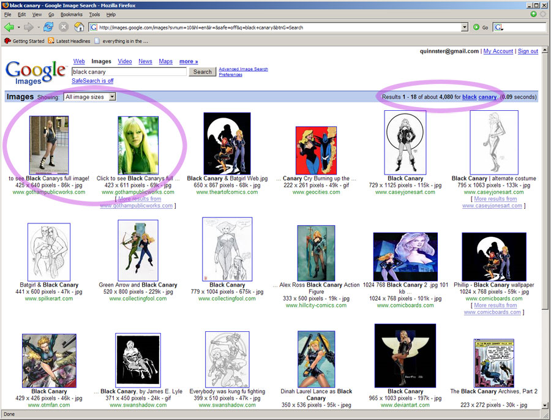This screenshot has height=420, width=551.
Task: Open 'Green Arrow and Black Canary' thumbnail
Action: point(138,250)
